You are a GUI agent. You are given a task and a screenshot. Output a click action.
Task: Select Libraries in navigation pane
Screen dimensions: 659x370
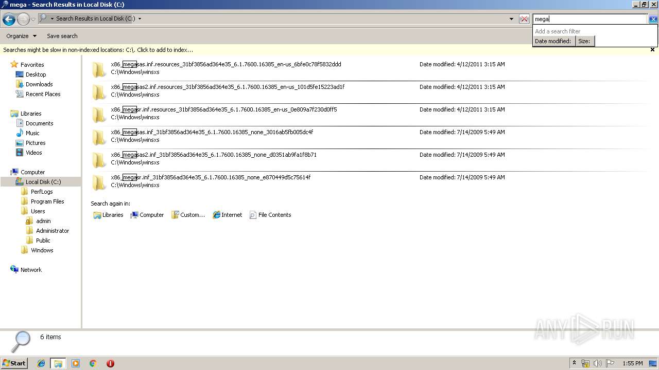(x=31, y=114)
